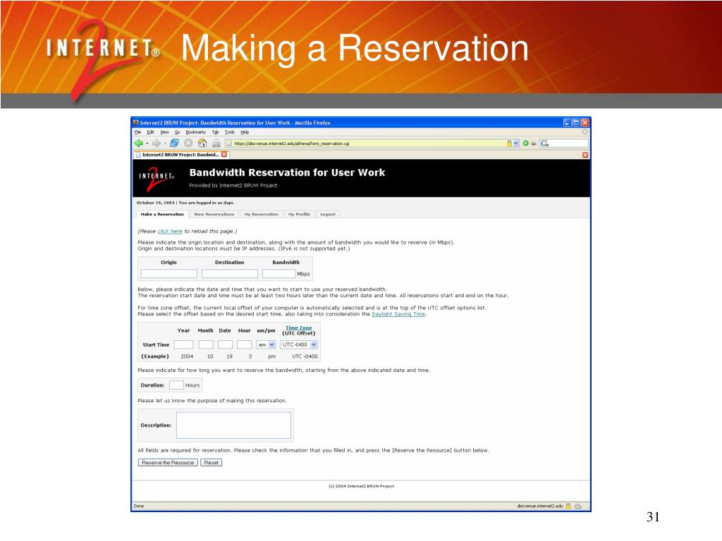Click the Start Time Year field
722x541 pixels.
[x=183, y=344]
